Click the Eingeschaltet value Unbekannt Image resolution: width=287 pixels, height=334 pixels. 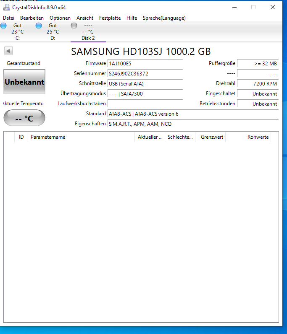(x=258, y=94)
